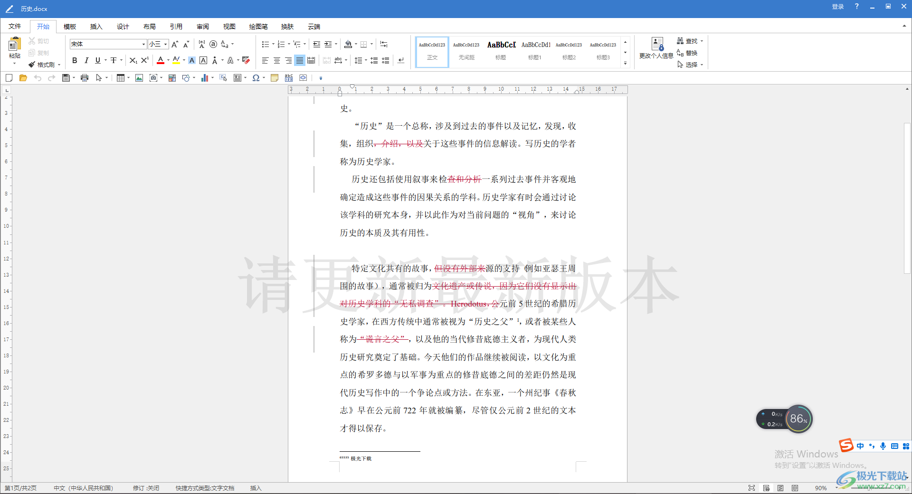Viewport: 912px width, 494px height.
Task: Switch to web layout view icon
Action: click(780, 488)
